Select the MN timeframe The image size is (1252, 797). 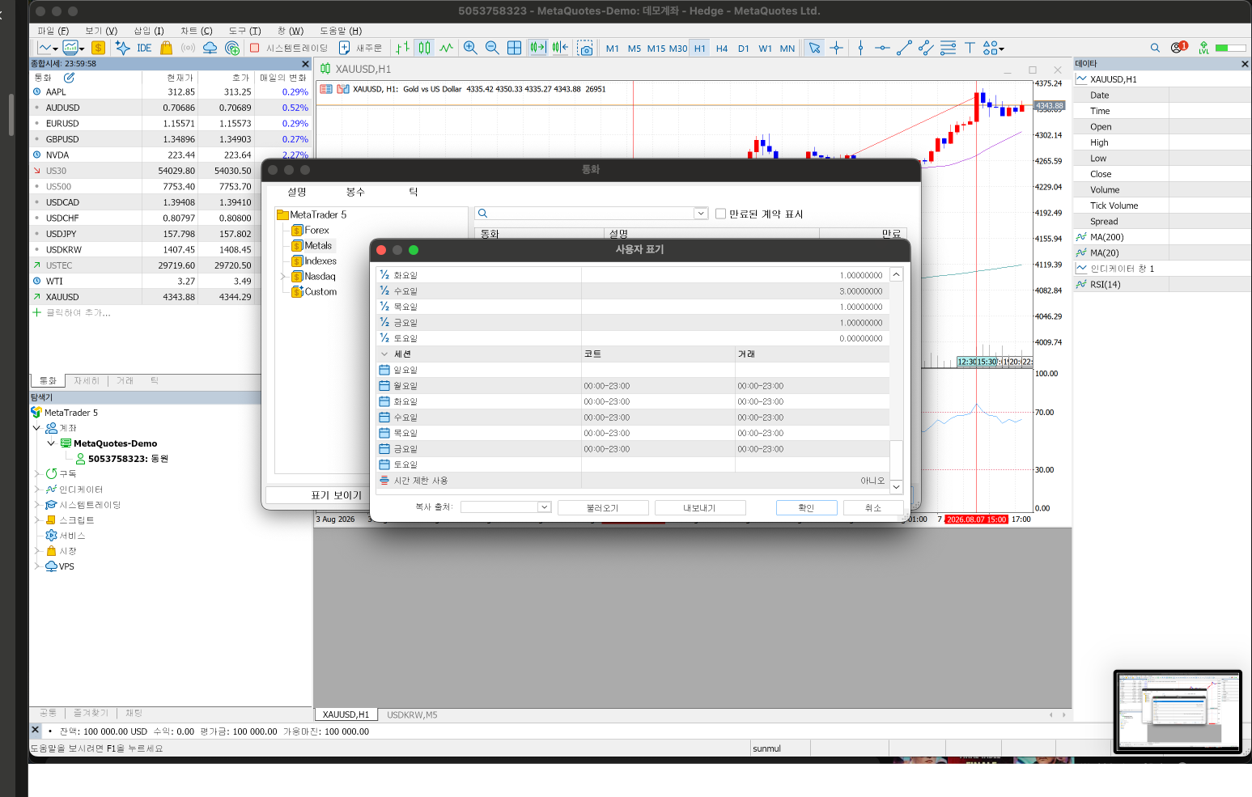(787, 49)
